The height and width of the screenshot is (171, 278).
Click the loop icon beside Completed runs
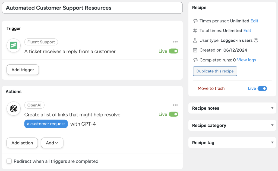[195, 60]
